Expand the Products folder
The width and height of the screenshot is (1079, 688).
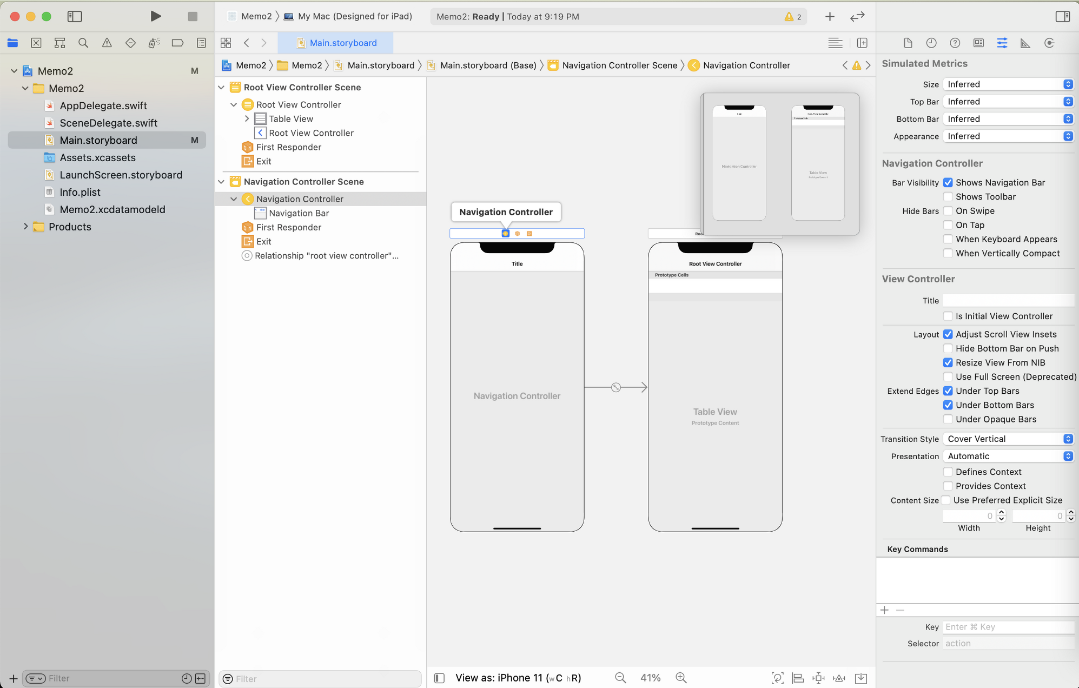coord(25,227)
